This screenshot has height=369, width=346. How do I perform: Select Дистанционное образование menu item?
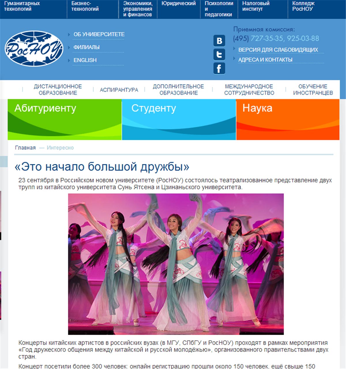pos(58,90)
